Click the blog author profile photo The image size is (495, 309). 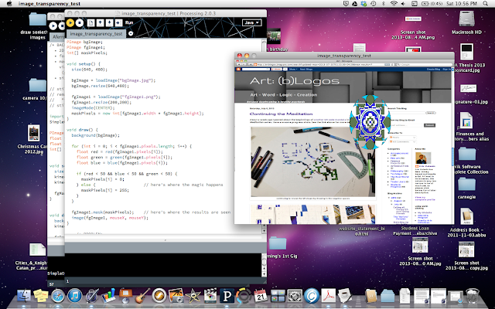coord(423,158)
